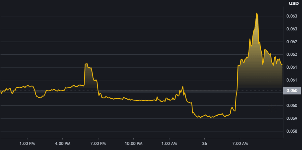This screenshot has width=302, height=150.
Task: Select the 7:00 AM time label
Action: [x=240, y=144]
